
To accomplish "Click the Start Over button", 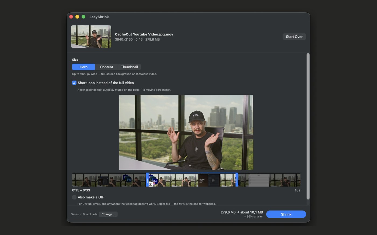I will coord(294,37).
